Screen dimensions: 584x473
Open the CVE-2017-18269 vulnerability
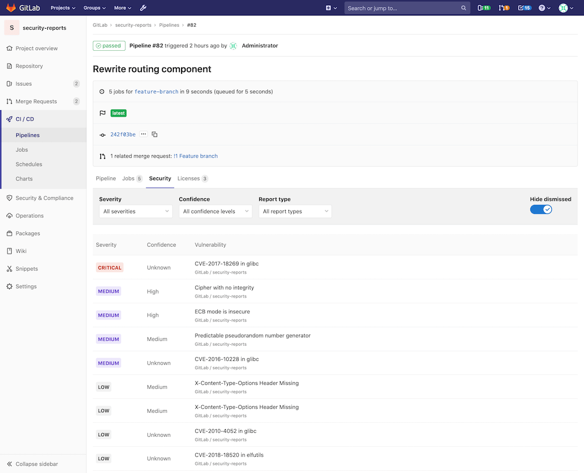[x=227, y=264]
